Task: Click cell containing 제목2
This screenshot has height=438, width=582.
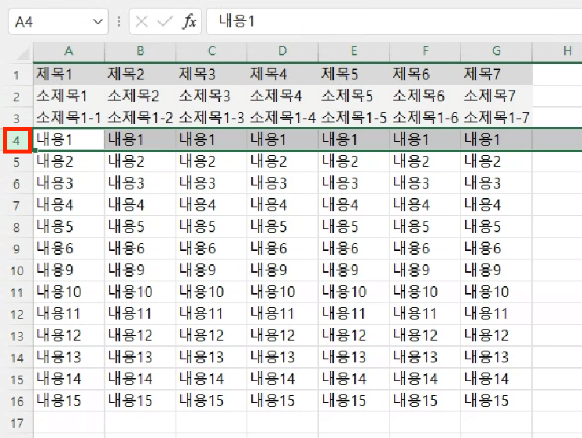Action: click(x=140, y=75)
